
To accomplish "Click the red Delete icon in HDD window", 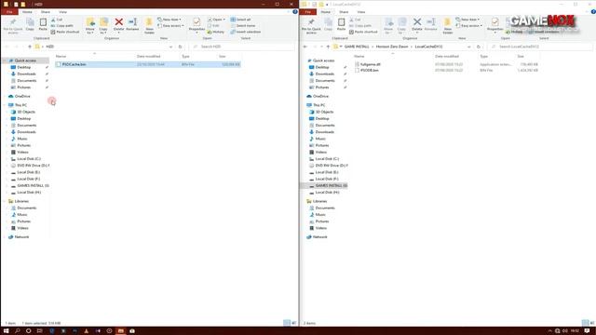I will 118,24.
